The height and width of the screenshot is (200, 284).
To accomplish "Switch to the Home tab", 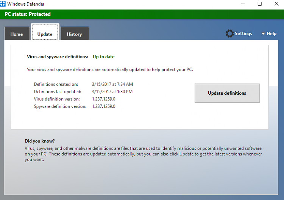I will (x=17, y=34).
